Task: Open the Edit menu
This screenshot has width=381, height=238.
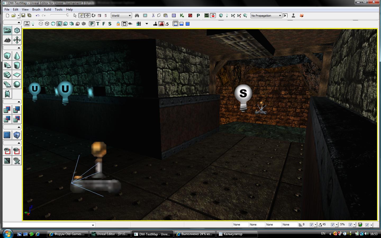Action: tap(16, 9)
